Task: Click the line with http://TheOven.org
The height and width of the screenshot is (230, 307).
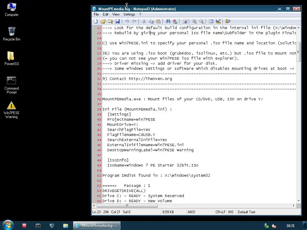Action: pos(137,79)
